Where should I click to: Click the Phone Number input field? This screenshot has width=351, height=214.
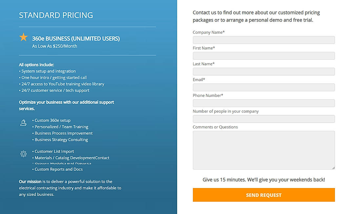263,103
